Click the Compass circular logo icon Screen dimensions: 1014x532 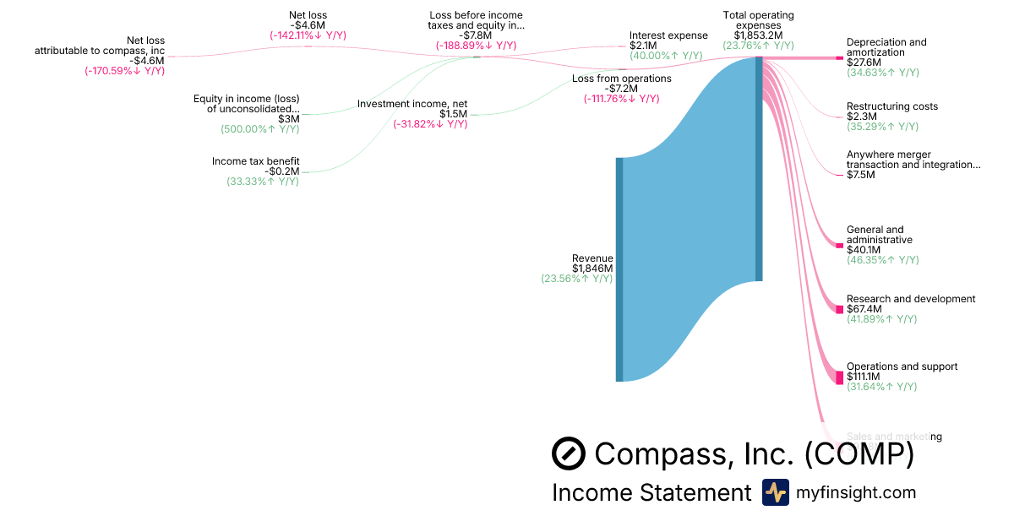pyautogui.click(x=569, y=453)
